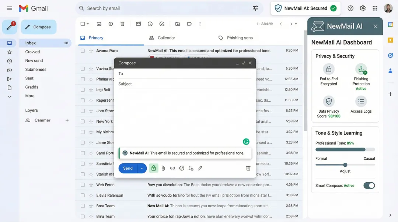The image size is (398, 222).
Task: Click the Compose button
Action: [38, 27]
